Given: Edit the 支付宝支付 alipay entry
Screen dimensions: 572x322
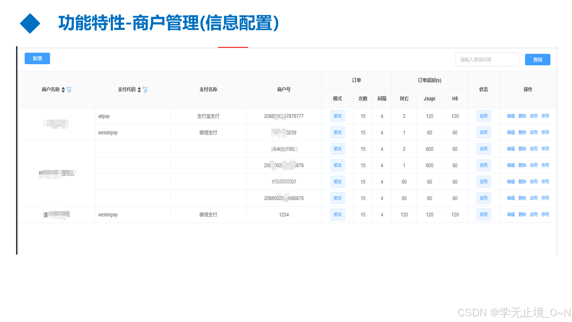Looking at the screenshot, I should coord(511,116).
